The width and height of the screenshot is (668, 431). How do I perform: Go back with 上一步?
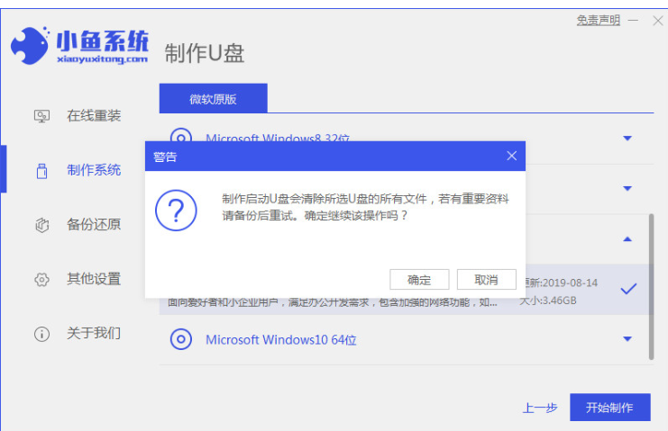(540, 408)
